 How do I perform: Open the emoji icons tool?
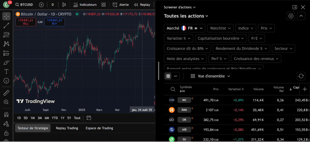point(6,81)
